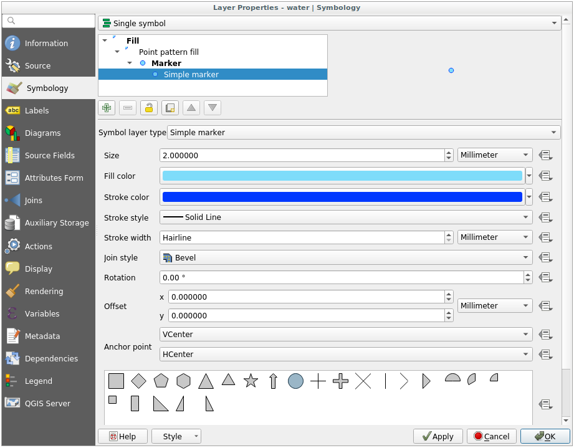This screenshot has width=574, height=448.
Task: Click the lock symbol layer icon
Action: point(148,108)
